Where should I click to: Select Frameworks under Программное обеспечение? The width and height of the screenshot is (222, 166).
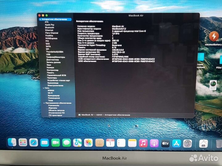point(54,105)
